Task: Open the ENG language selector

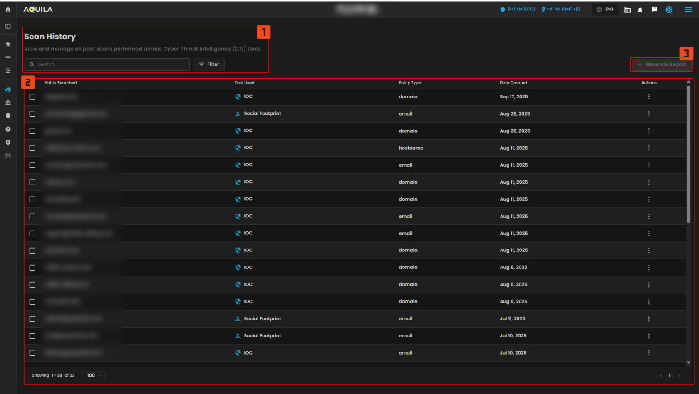Action: tap(605, 10)
